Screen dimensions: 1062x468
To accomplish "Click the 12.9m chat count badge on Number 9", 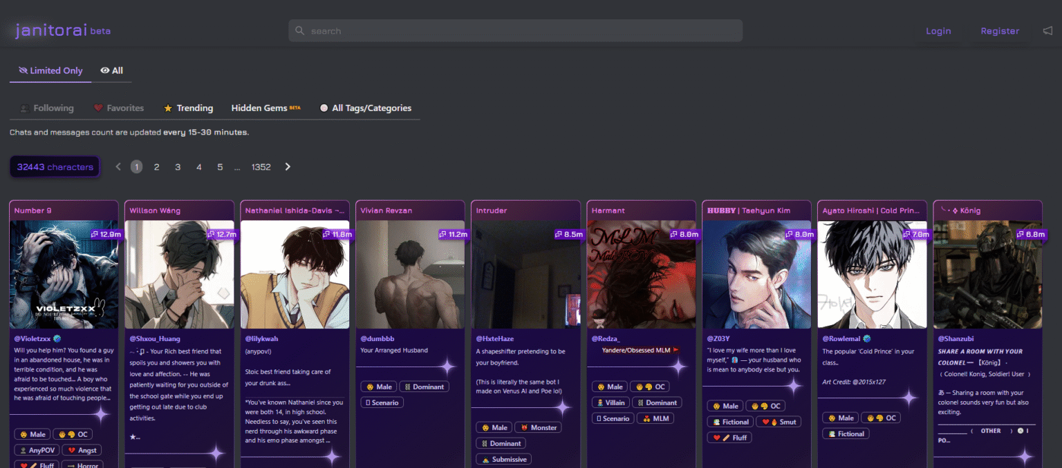I will [x=106, y=235].
